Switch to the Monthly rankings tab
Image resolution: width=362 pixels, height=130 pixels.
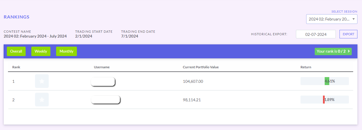coord(66,51)
